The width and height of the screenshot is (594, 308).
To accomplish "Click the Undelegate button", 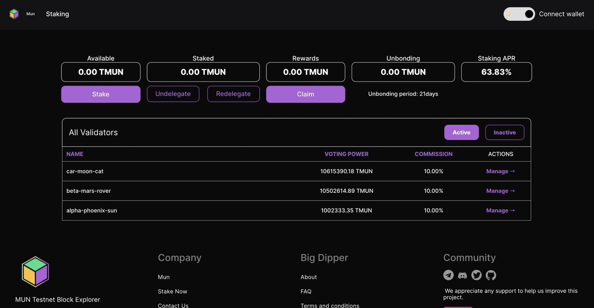I will tap(173, 94).
